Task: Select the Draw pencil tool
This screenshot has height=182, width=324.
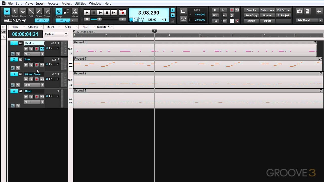Action: coord(39,11)
